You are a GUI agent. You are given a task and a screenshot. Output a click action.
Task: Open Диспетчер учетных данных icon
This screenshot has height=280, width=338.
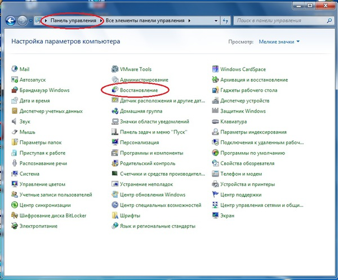pos(15,111)
